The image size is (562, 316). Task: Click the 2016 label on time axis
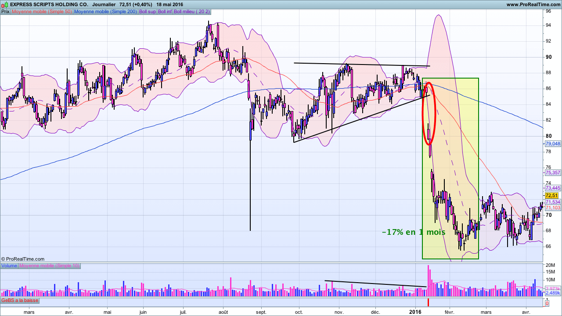coord(416,312)
